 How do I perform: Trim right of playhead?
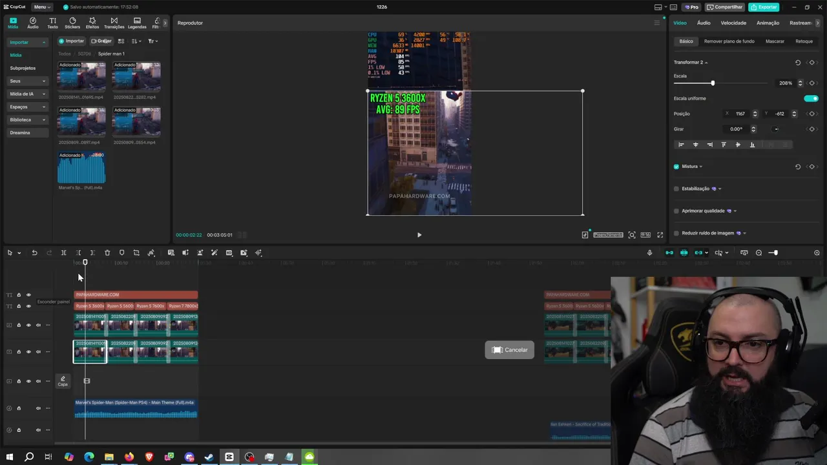[92, 253]
